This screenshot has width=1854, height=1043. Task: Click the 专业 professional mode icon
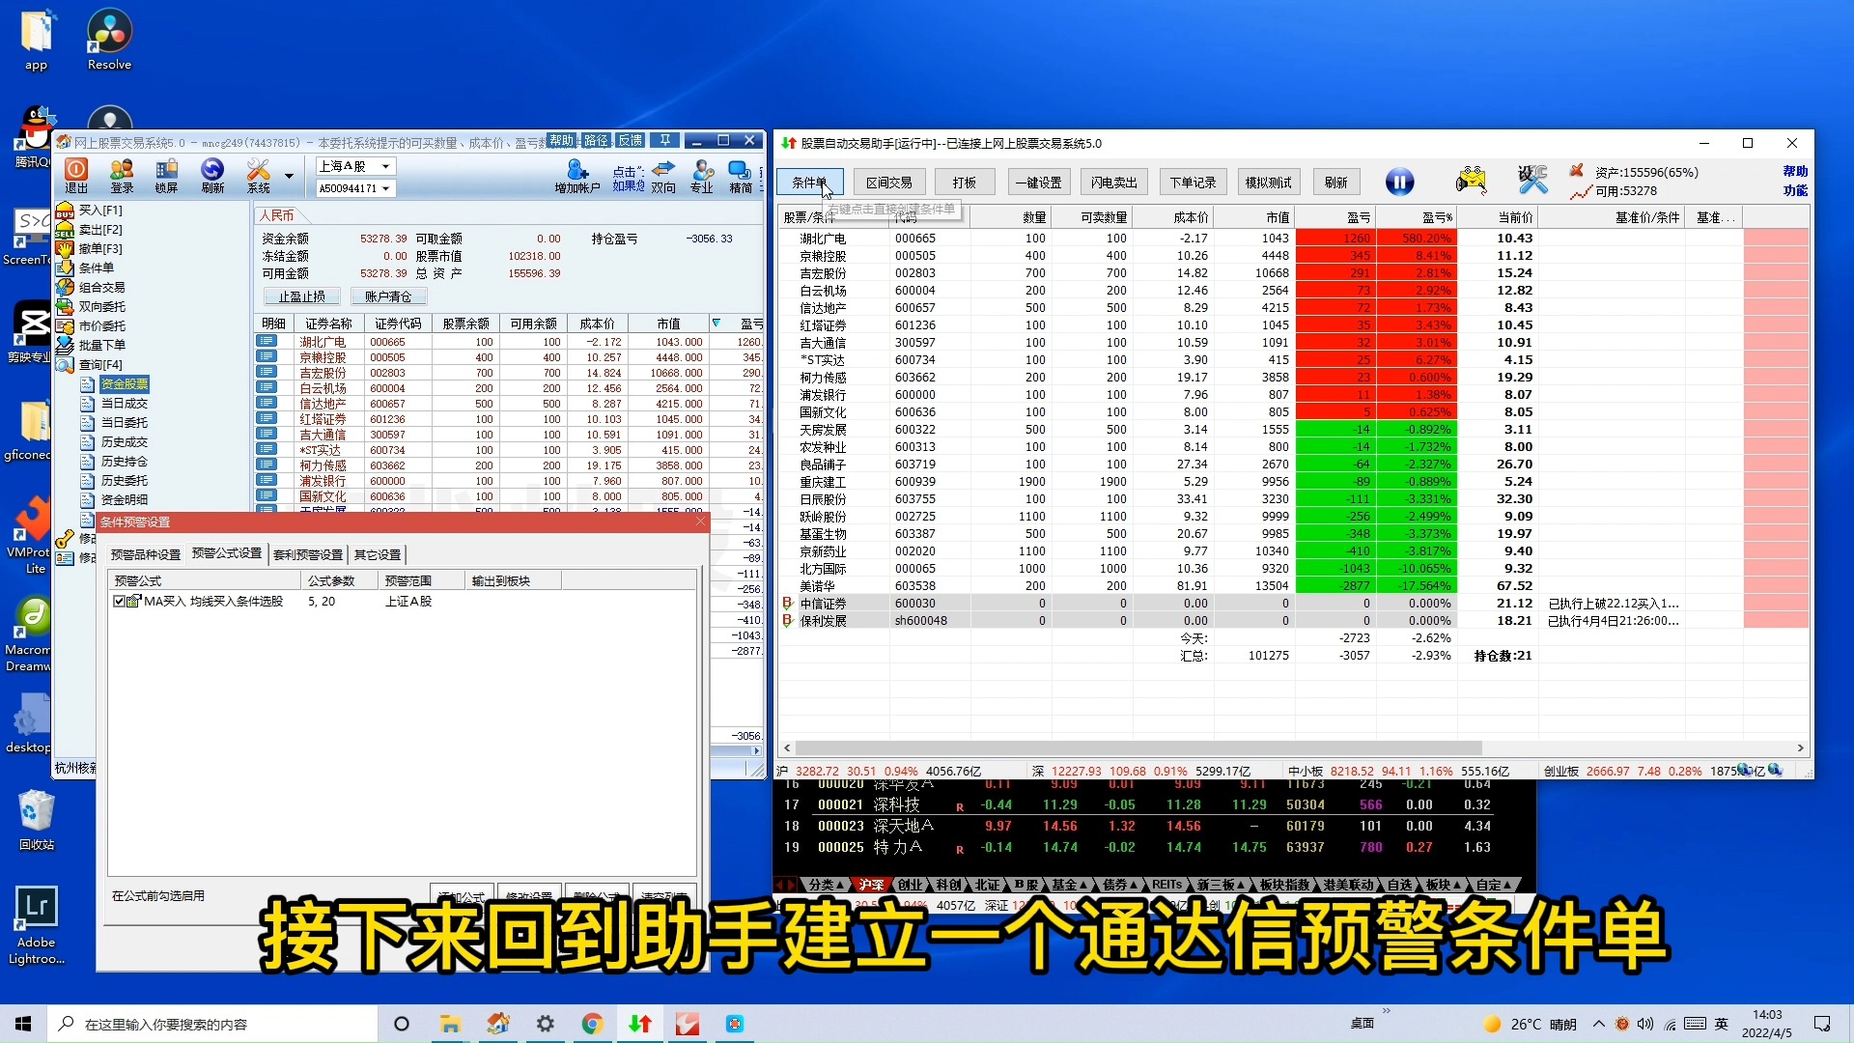702,177
